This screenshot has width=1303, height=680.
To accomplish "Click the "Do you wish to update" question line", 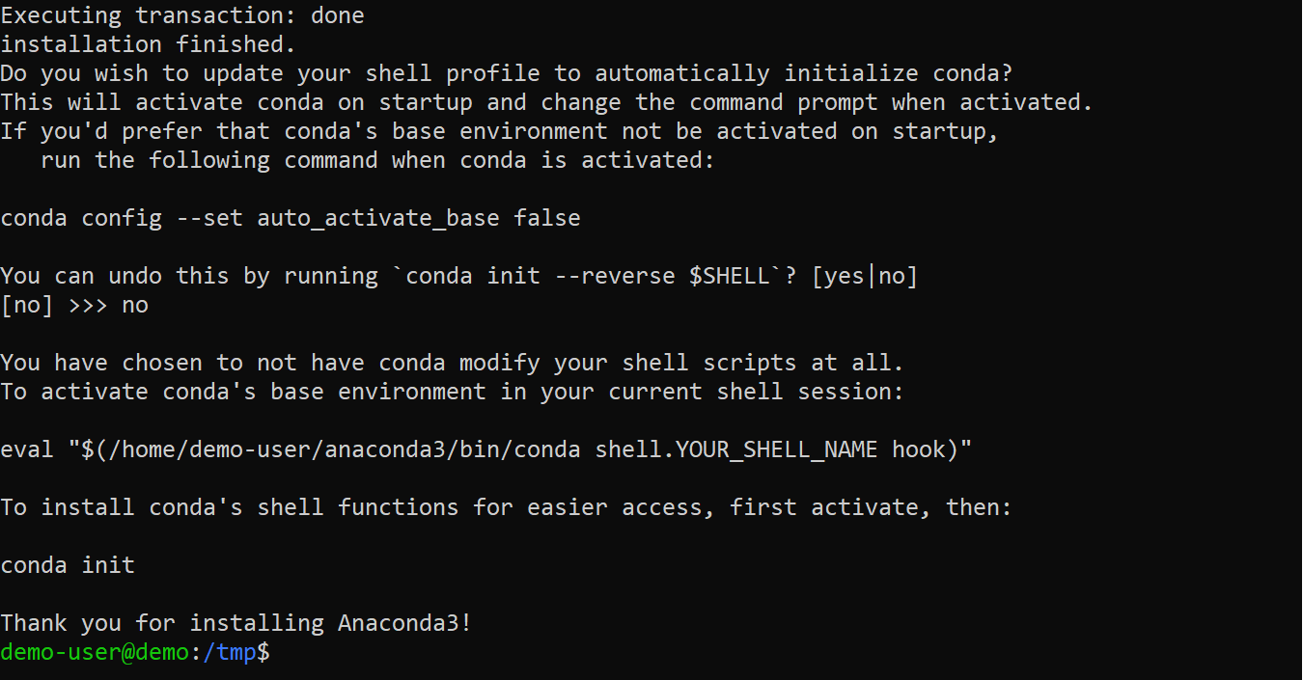I will [x=506, y=73].
